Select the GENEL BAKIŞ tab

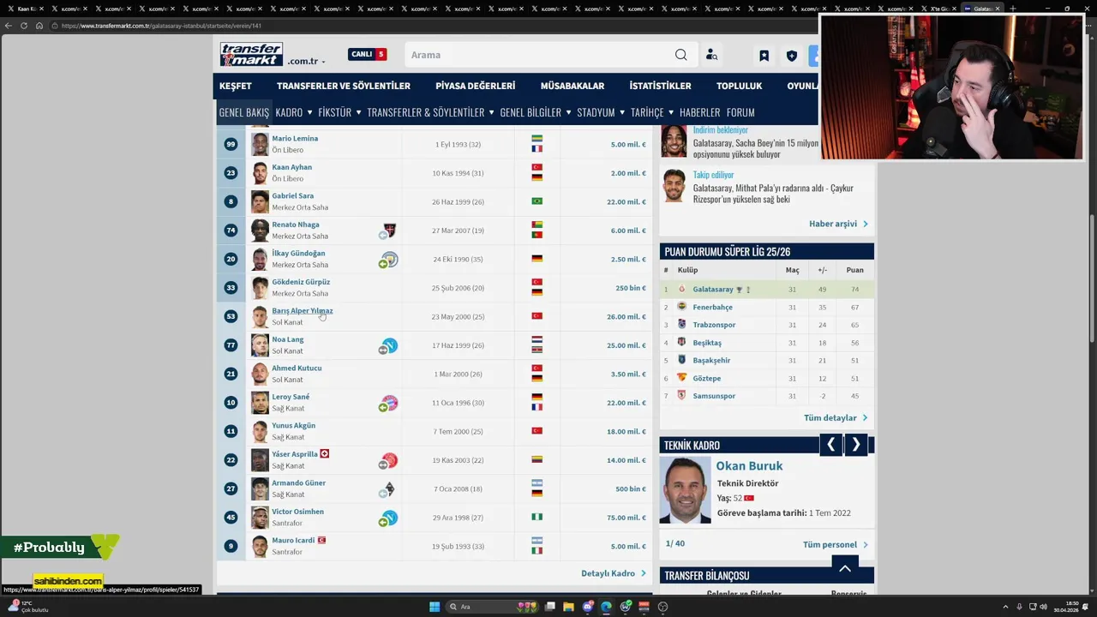coord(243,112)
